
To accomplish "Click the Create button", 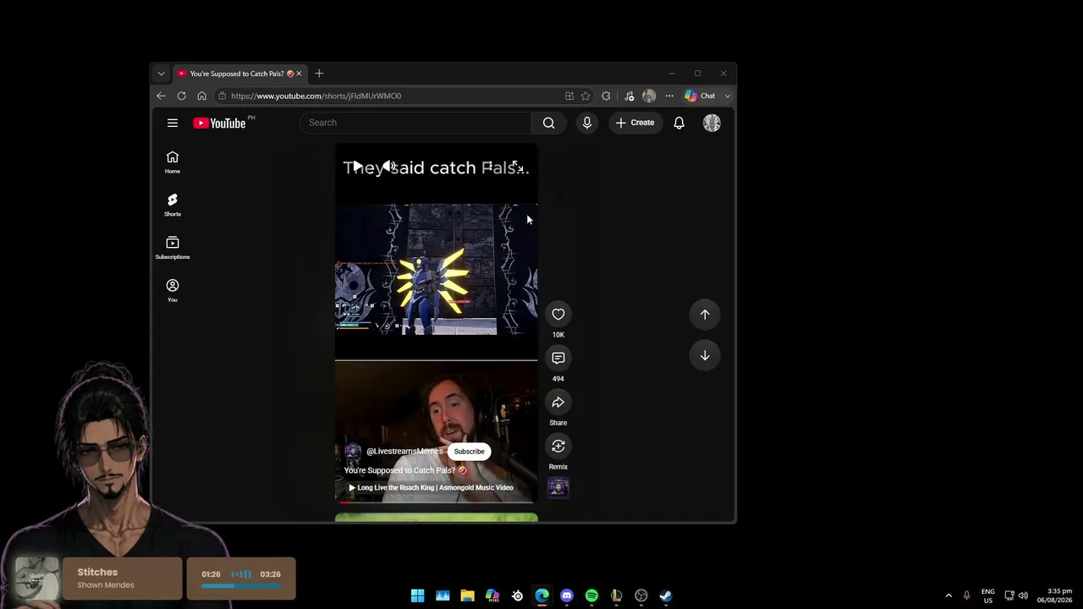I will pos(635,123).
